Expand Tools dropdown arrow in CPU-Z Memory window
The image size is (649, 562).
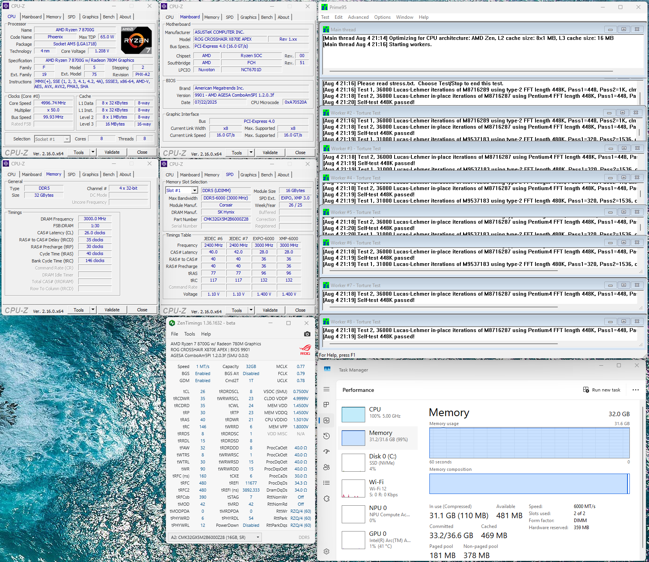tap(93, 310)
